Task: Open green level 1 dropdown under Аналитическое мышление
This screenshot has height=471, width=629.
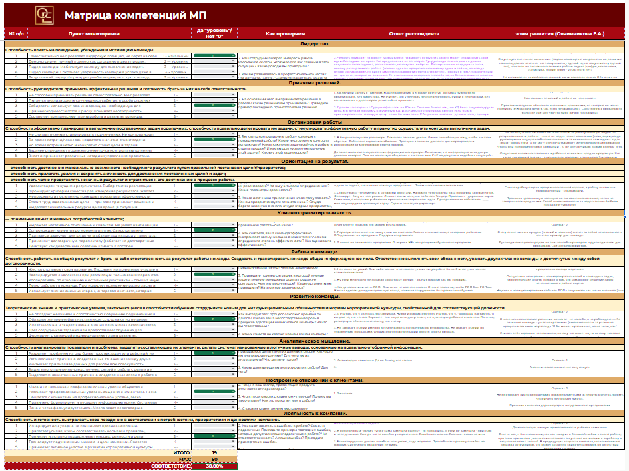Action: pos(214,353)
